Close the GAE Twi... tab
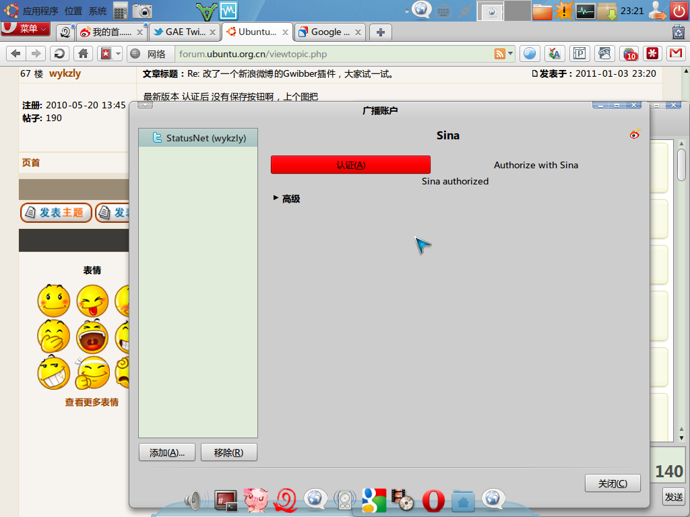The height and width of the screenshot is (517, 690). [212, 32]
